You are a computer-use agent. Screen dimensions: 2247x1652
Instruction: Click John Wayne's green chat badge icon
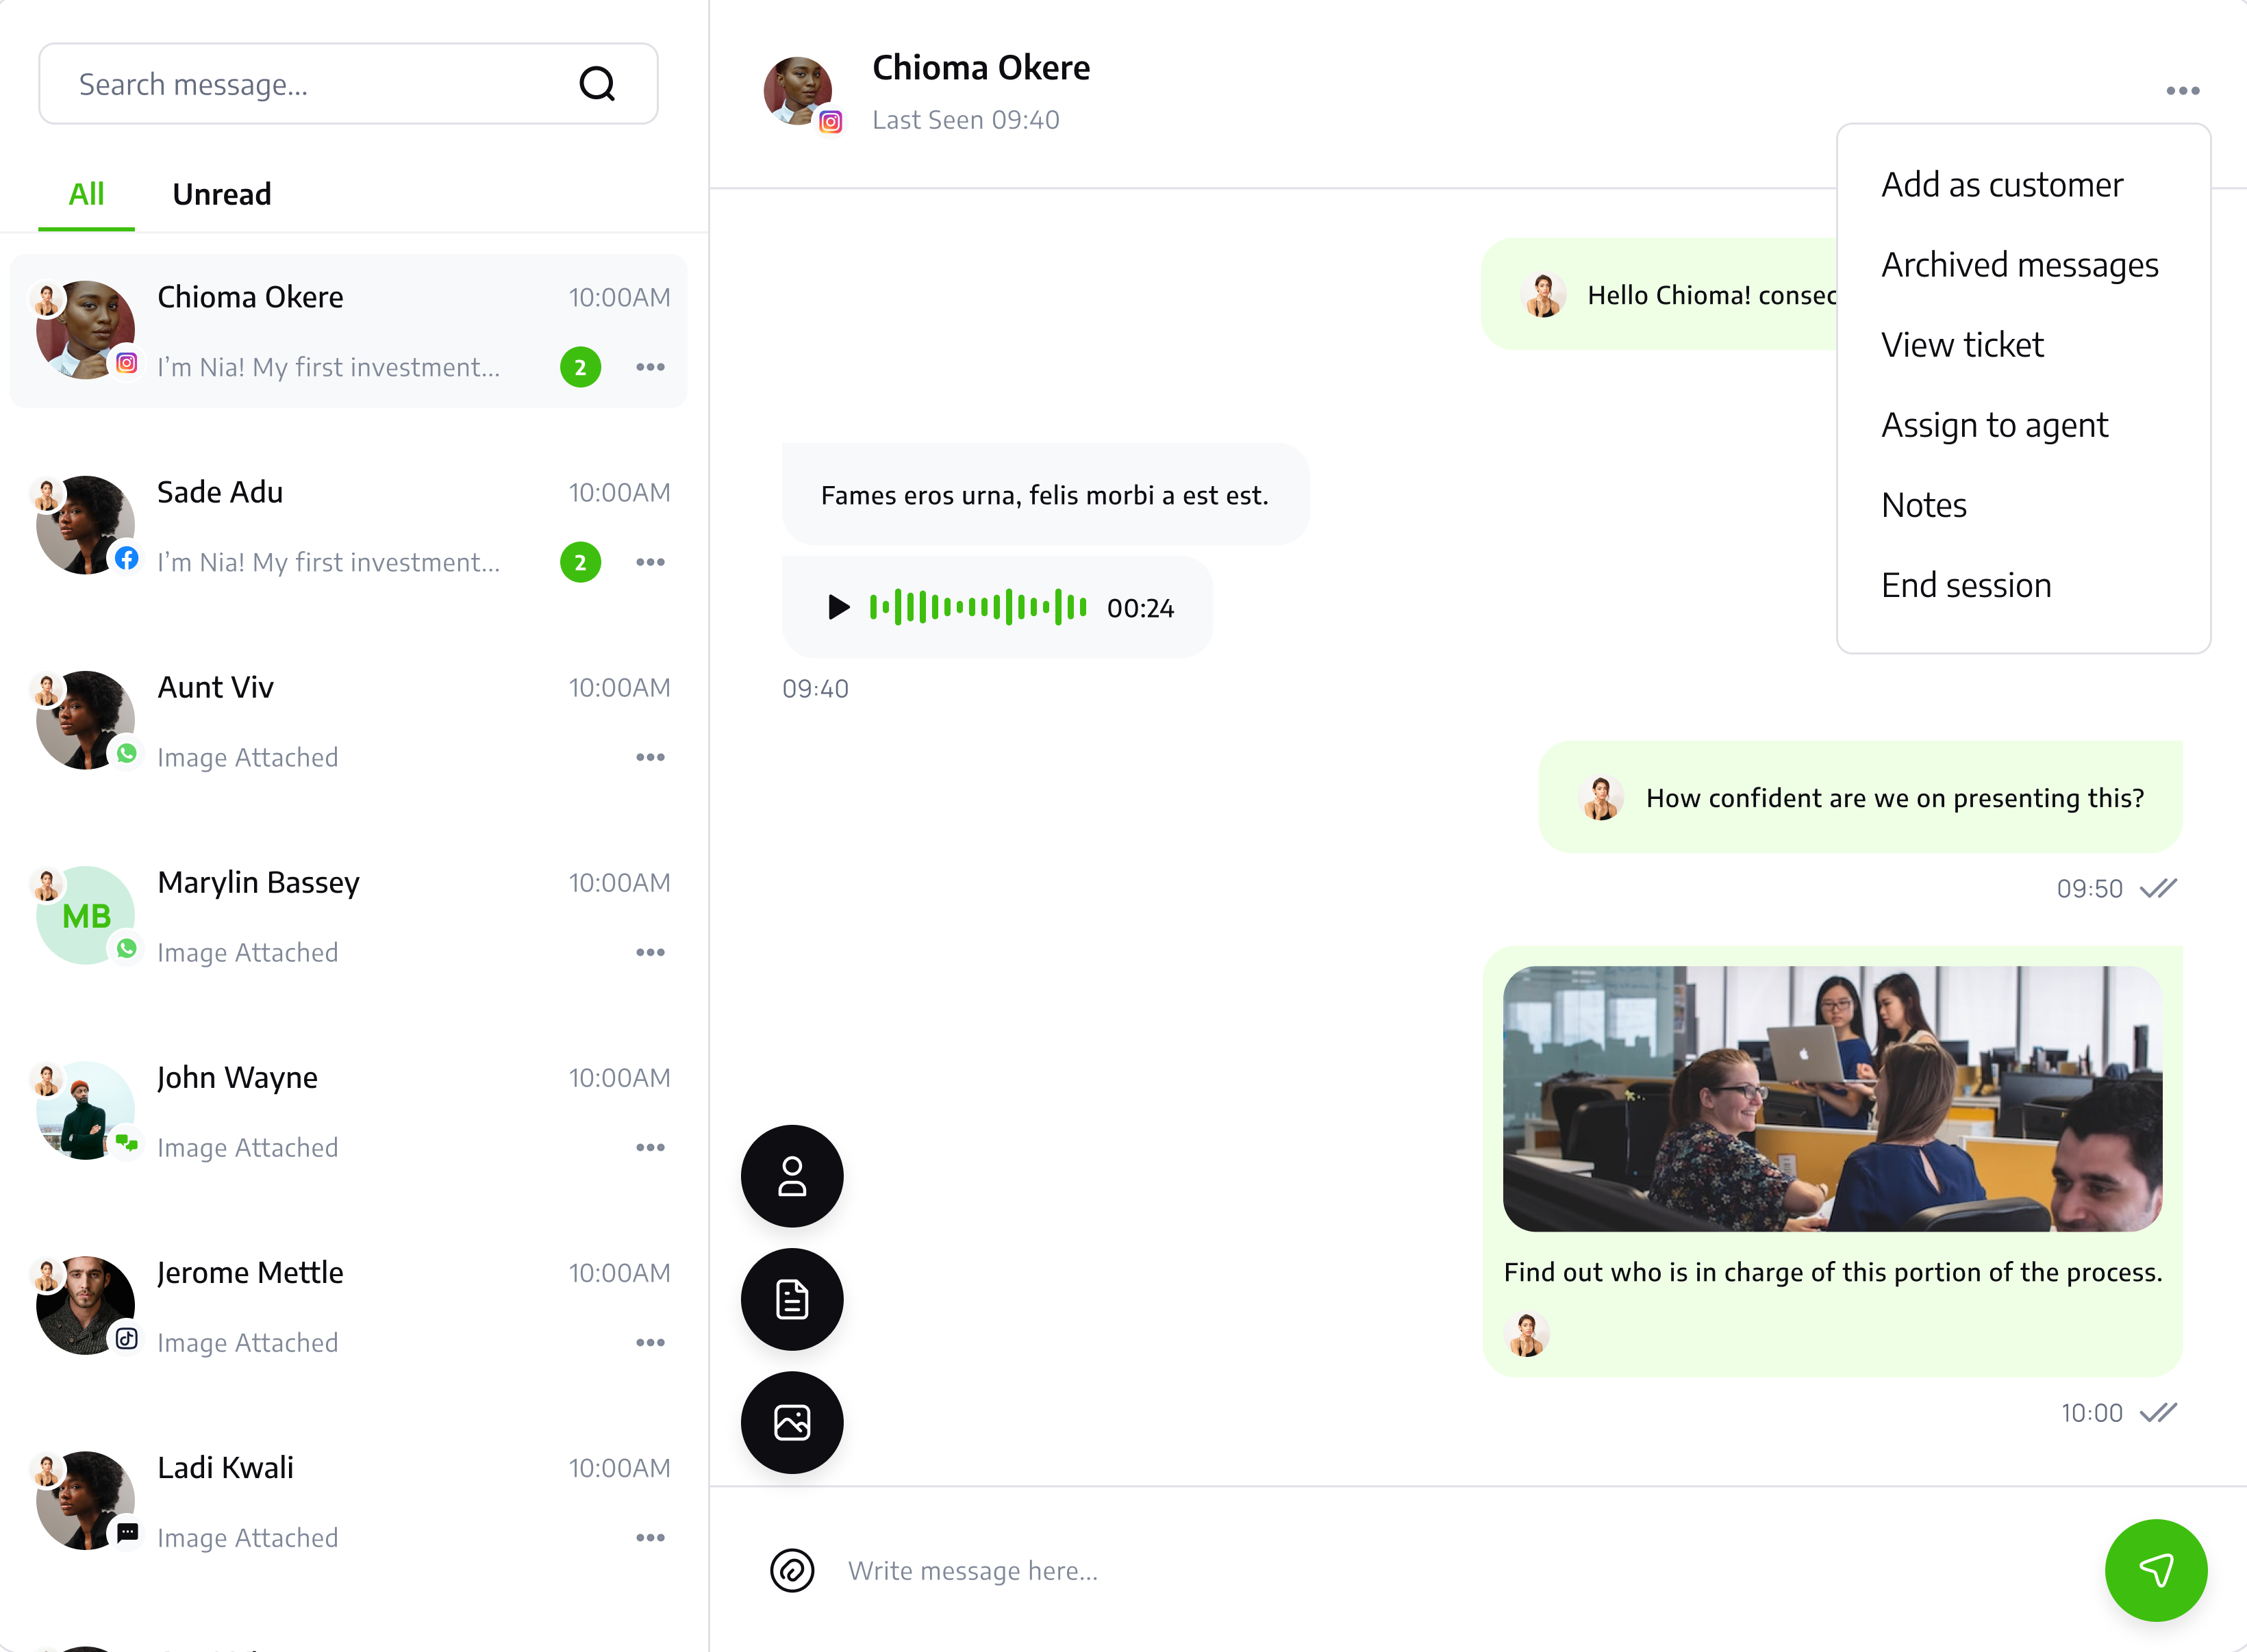click(x=126, y=1143)
